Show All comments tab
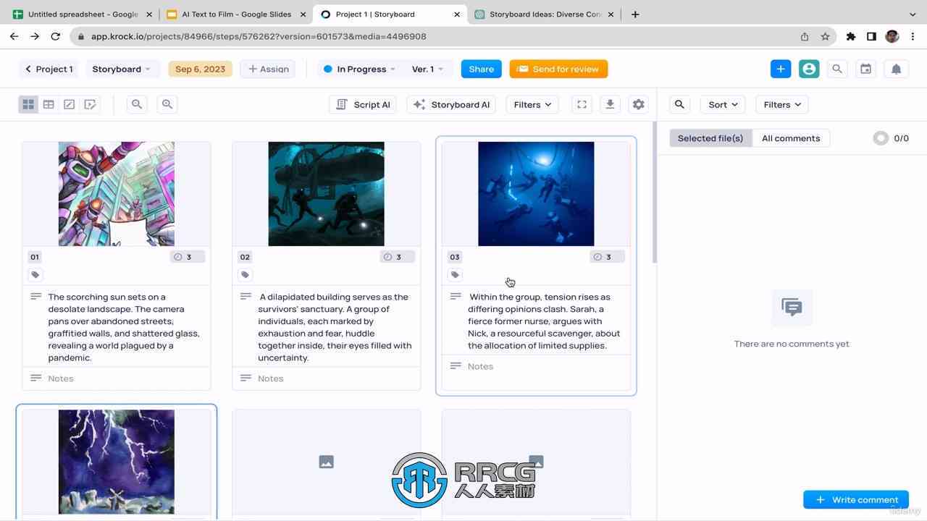 click(x=791, y=138)
